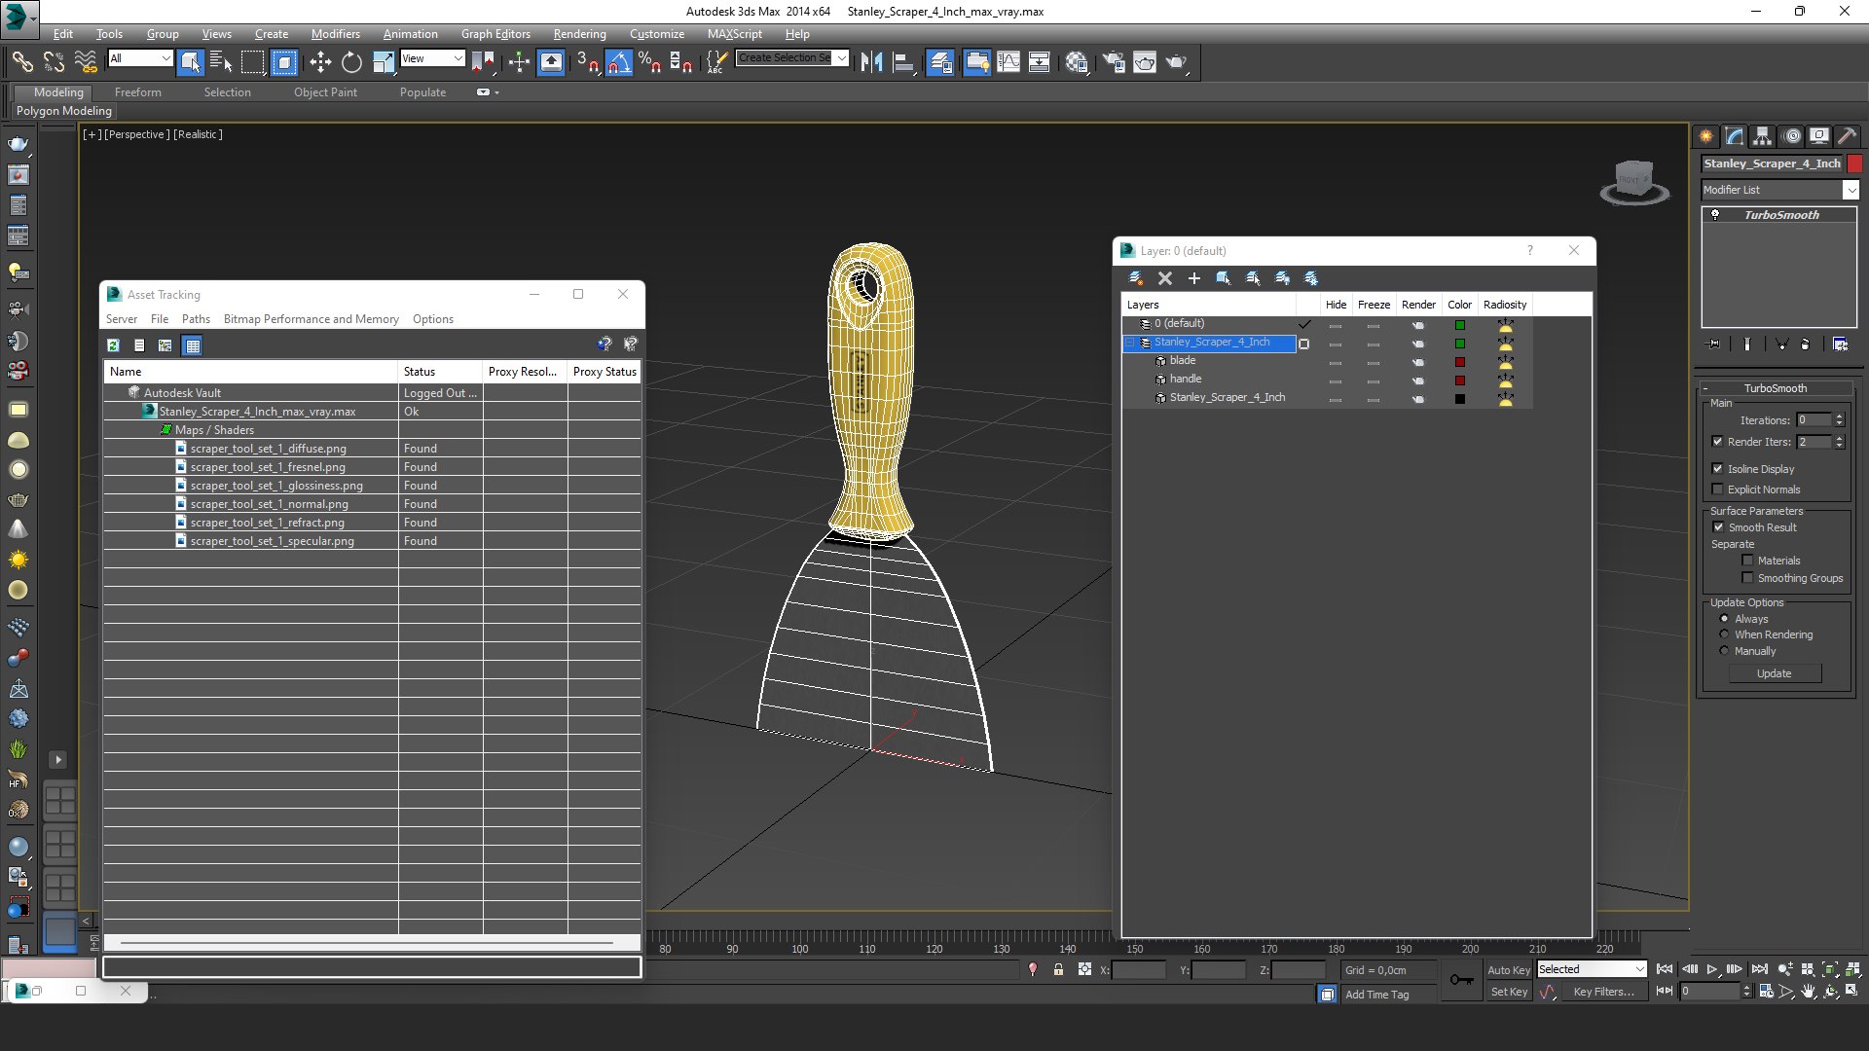Collapse the Stanley_Scraper_4_Inch layer tree

point(1130,343)
